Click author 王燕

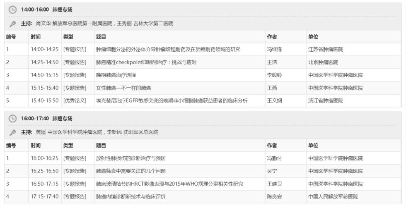(x=272, y=88)
